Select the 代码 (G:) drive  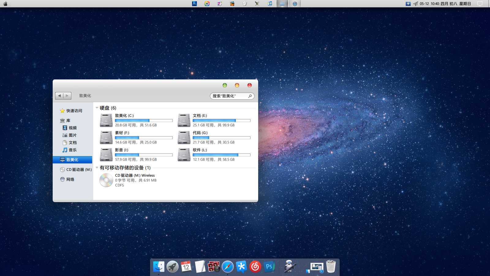pyautogui.click(x=214, y=137)
